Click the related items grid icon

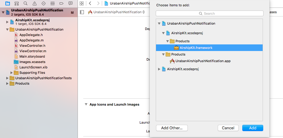(81, 3)
